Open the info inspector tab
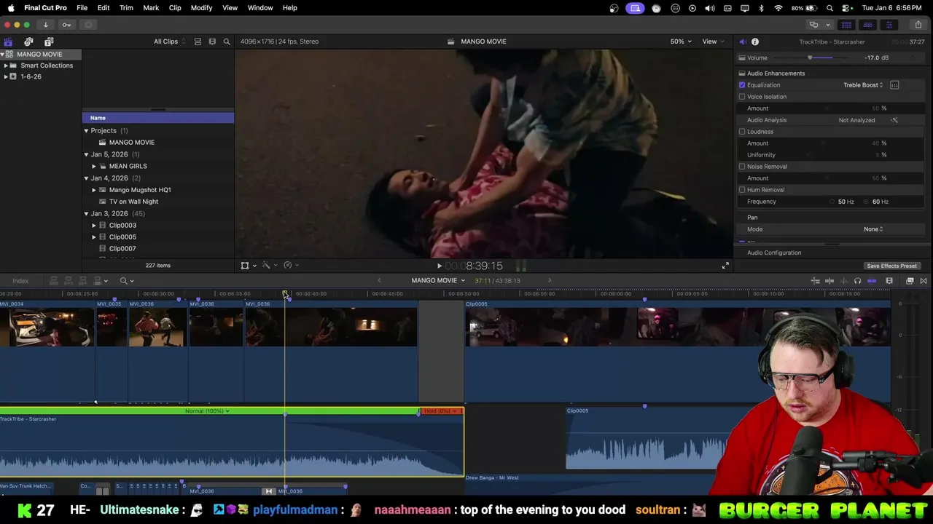The image size is (933, 524). coord(755,41)
